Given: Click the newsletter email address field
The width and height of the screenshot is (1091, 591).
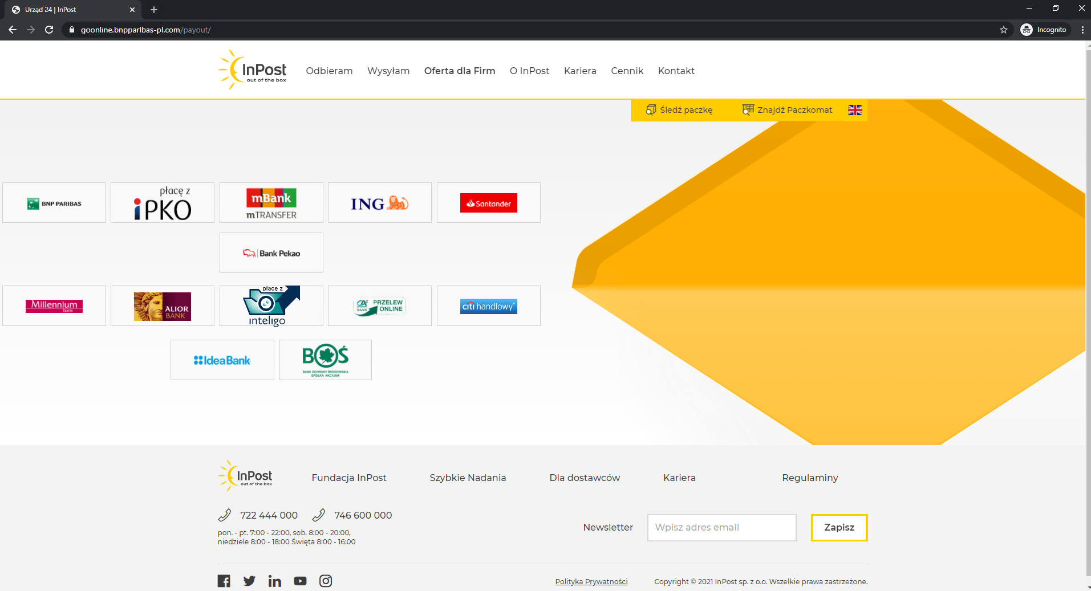Looking at the screenshot, I should (721, 528).
